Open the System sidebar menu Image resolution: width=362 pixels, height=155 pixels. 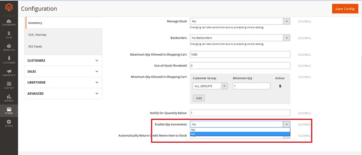point(9,123)
